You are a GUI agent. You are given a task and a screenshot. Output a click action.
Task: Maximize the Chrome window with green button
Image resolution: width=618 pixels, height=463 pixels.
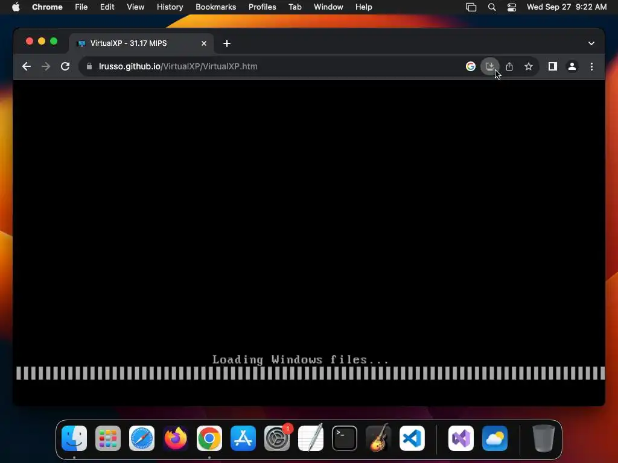click(54, 42)
